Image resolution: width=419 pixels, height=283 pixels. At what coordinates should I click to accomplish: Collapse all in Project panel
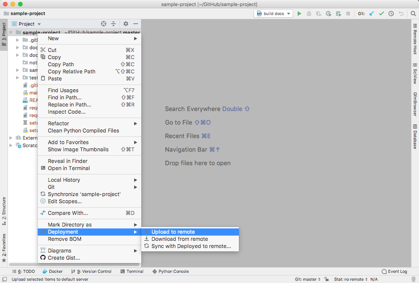[x=113, y=24]
